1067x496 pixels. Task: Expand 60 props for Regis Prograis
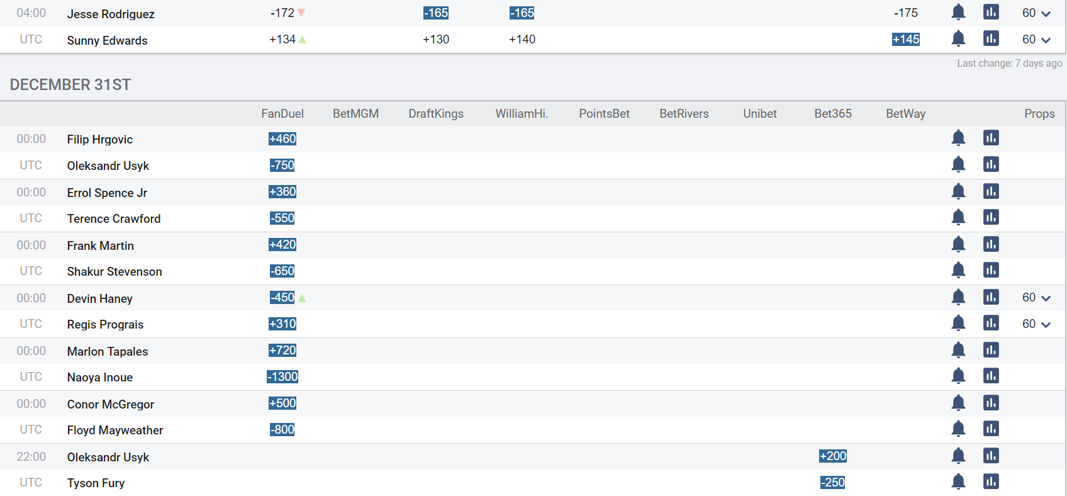pyautogui.click(x=1036, y=324)
